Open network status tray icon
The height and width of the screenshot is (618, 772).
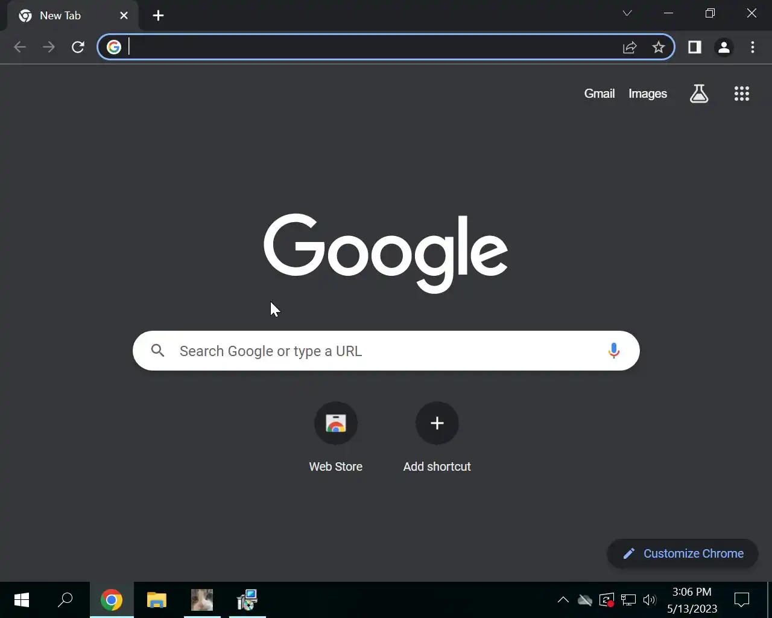click(x=628, y=600)
